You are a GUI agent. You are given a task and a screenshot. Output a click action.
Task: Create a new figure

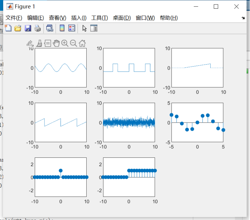coord(8,28)
